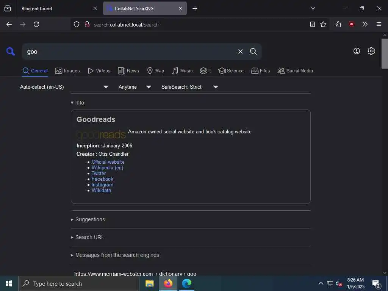388x291 pixels.
Task: Open a new tab with plus
Action: click(x=195, y=9)
